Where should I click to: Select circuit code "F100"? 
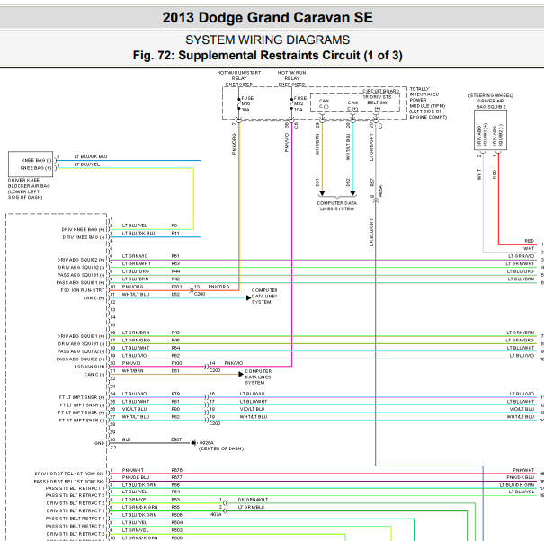[176, 363]
